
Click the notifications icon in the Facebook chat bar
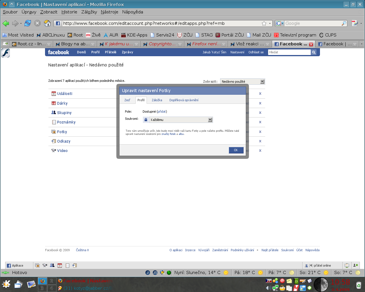(x=347, y=265)
